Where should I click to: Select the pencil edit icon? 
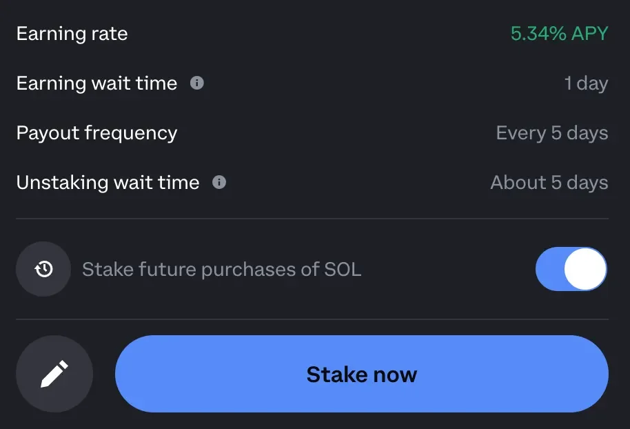[54, 373]
